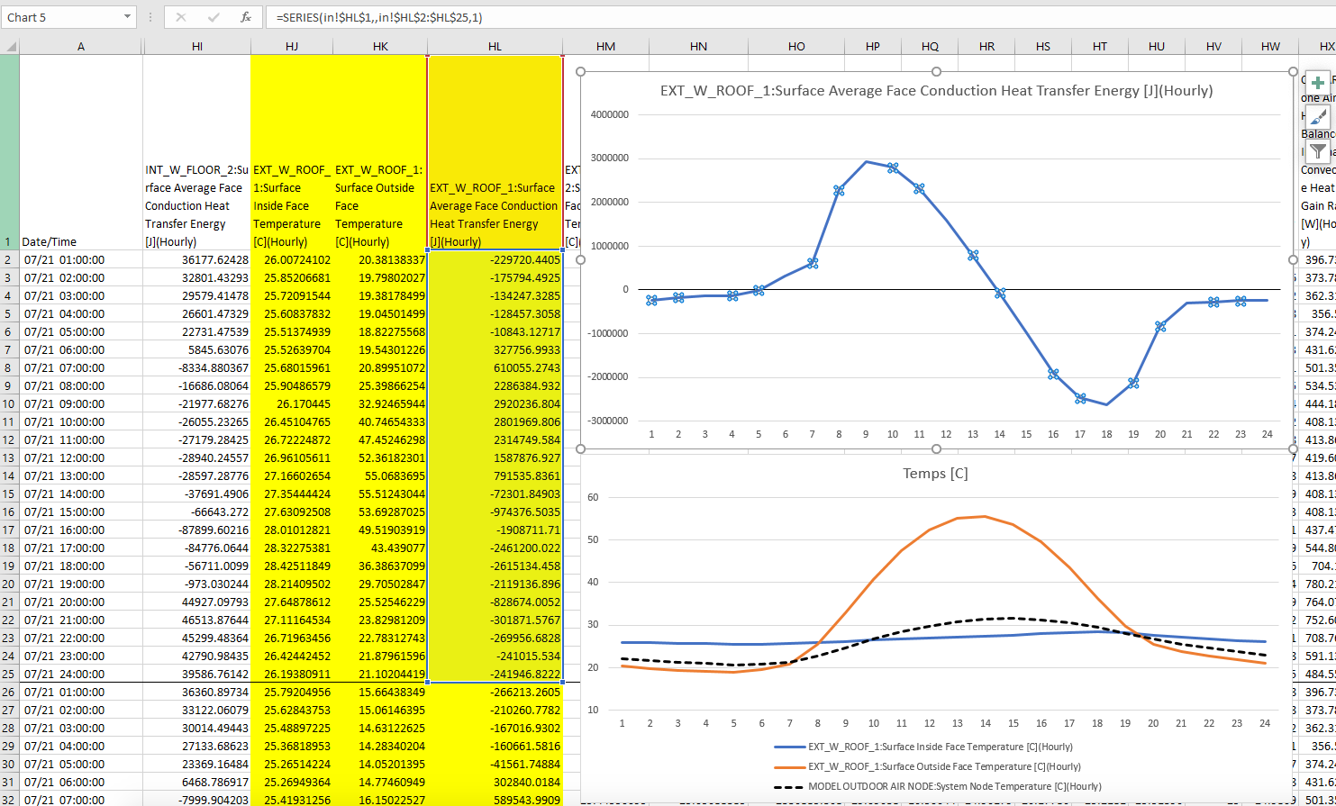Select cell with value 20.38138337
Viewport: 1336px width, 806px height.
pos(379,259)
